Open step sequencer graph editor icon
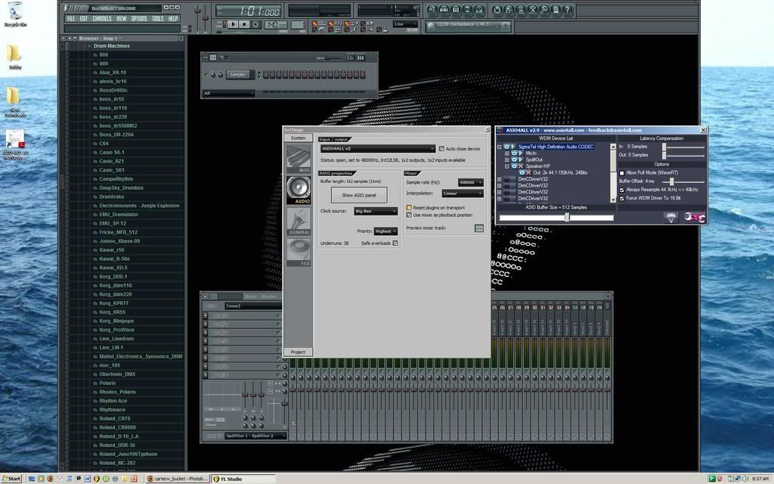The width and height of the screenshot is (774, 484). point(351,57)
